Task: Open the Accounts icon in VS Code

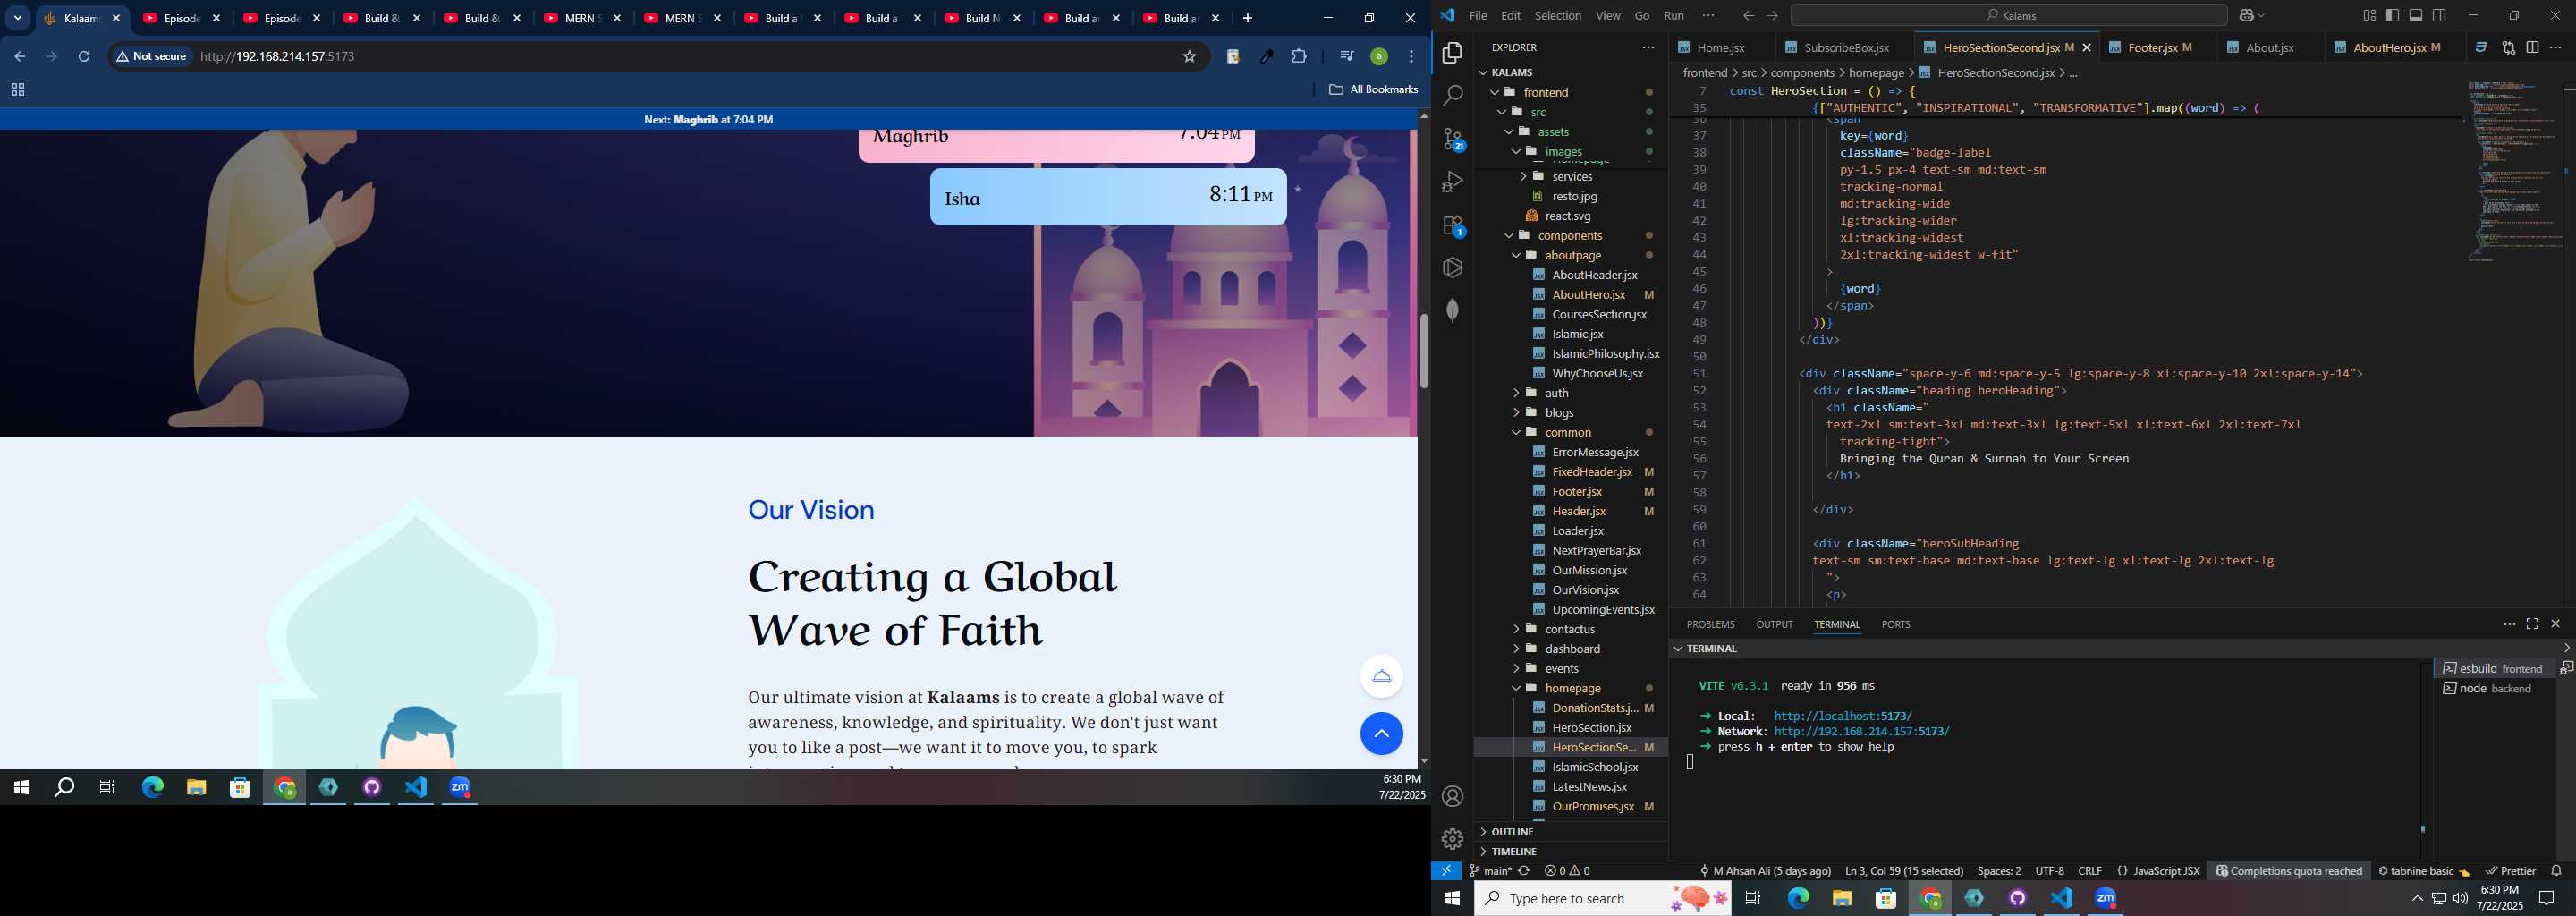Action: (x=1452, y=797)
